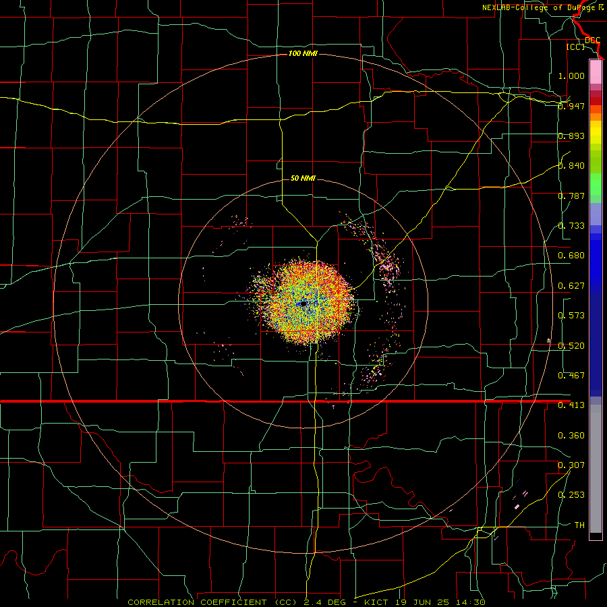Select the 0.467 legend value
The width and height of the screenshot is (607, 607).
tap(571, 376)
